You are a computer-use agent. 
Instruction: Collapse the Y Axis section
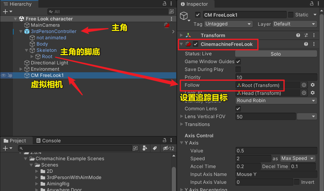pos(182,143)
